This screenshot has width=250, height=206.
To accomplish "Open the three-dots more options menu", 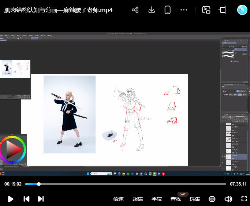I will pyautogui.click(x=184, y=10).
